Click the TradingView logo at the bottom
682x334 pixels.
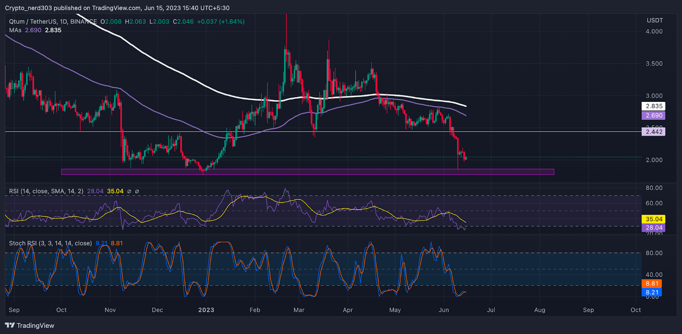[x=29, y=325]
